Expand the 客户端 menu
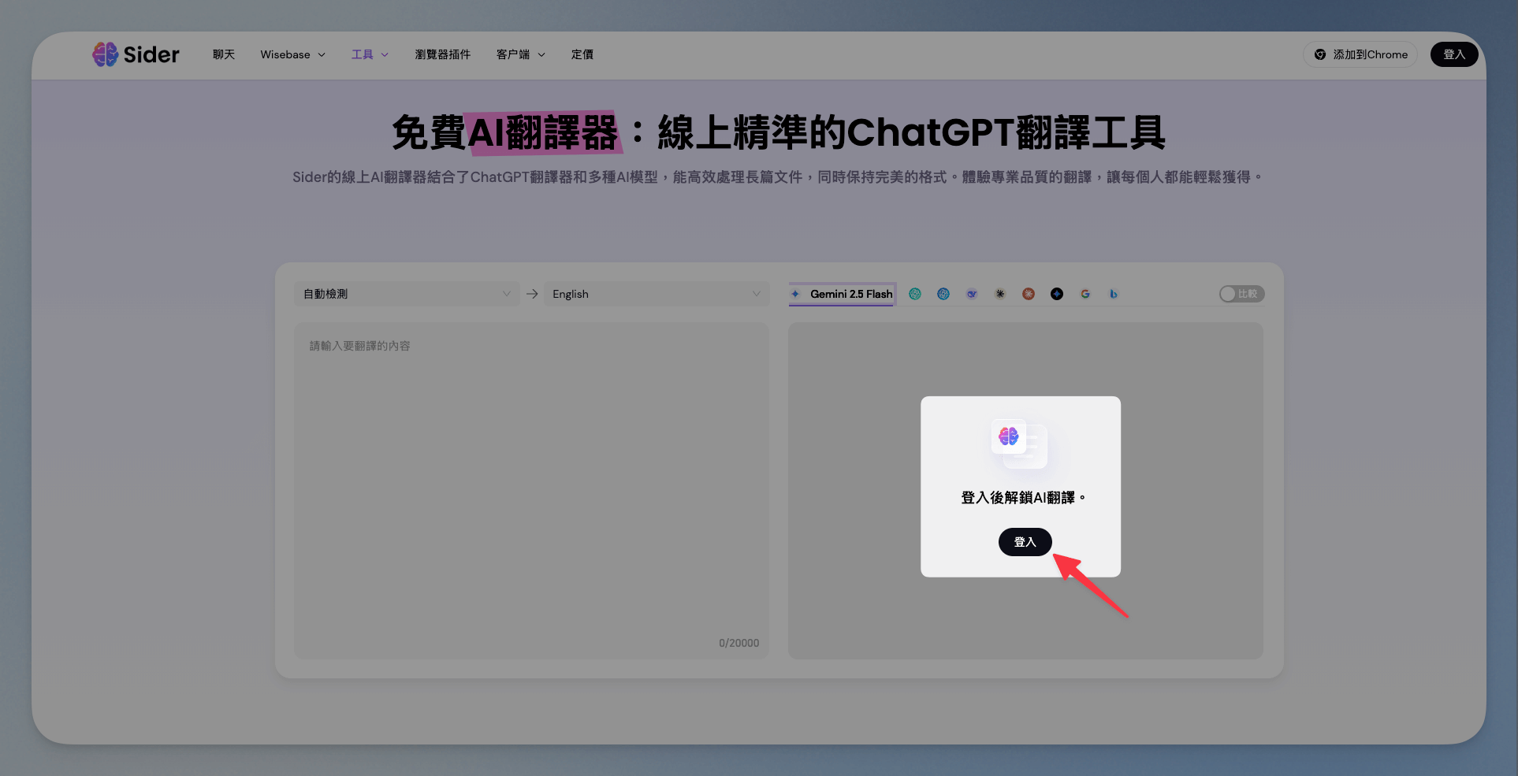The width and height of the screenshot is (1518, 776). click(520, 54)
